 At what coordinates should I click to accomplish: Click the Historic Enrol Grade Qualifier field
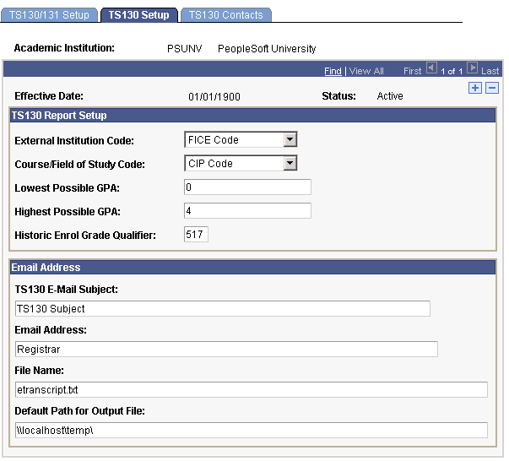pyautogui.click(x=196, y=235)
